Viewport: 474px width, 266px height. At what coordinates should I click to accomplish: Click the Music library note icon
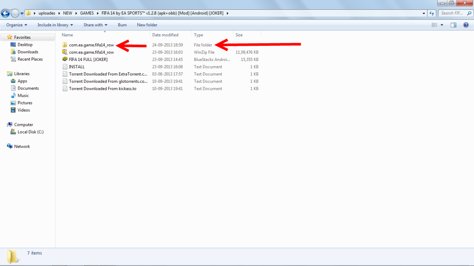(13, 95)
